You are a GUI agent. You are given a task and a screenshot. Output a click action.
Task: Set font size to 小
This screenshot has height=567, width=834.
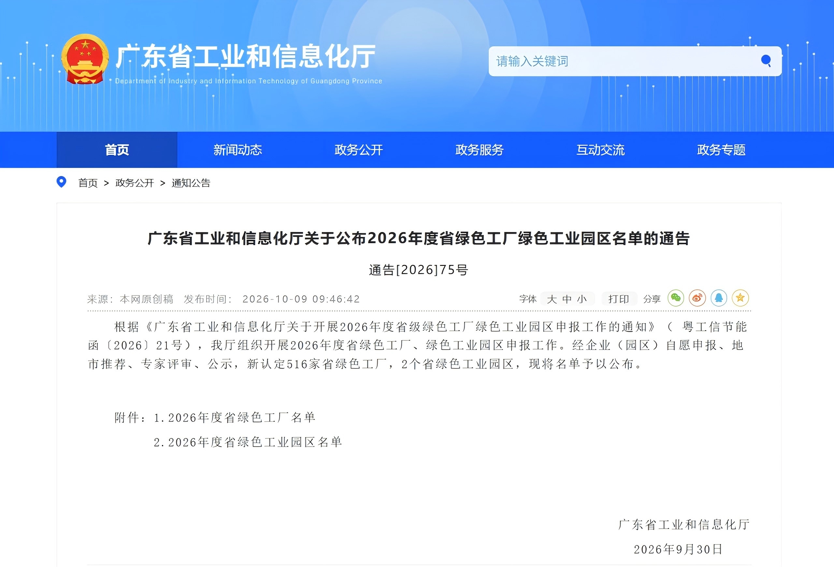pyautogui.click(x=582, y=299)
